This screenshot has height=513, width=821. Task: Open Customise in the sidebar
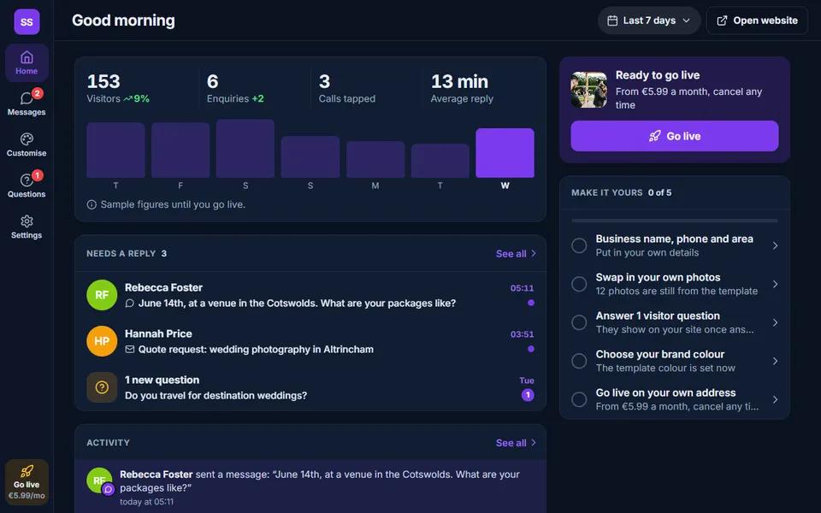coord(27,145)
